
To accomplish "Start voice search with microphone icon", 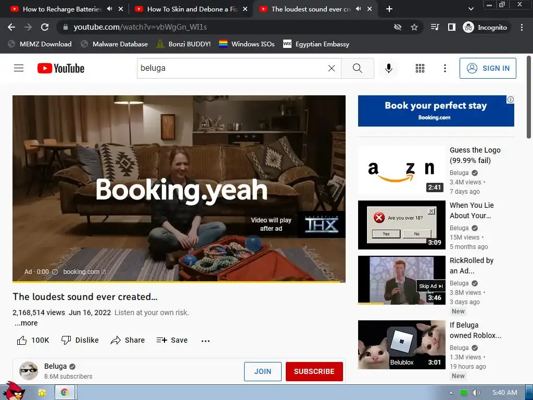I will (x=388, y=68).
